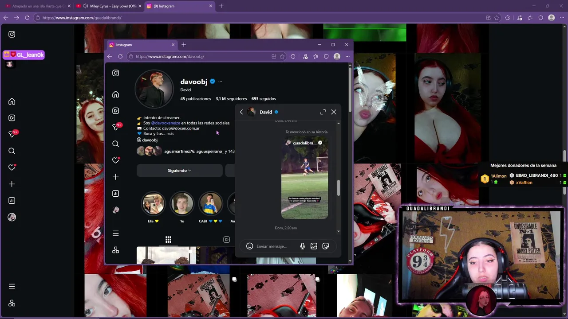
Task: Open browser settings dots in guadalibrandi window
Action: (x=562, y=18)
